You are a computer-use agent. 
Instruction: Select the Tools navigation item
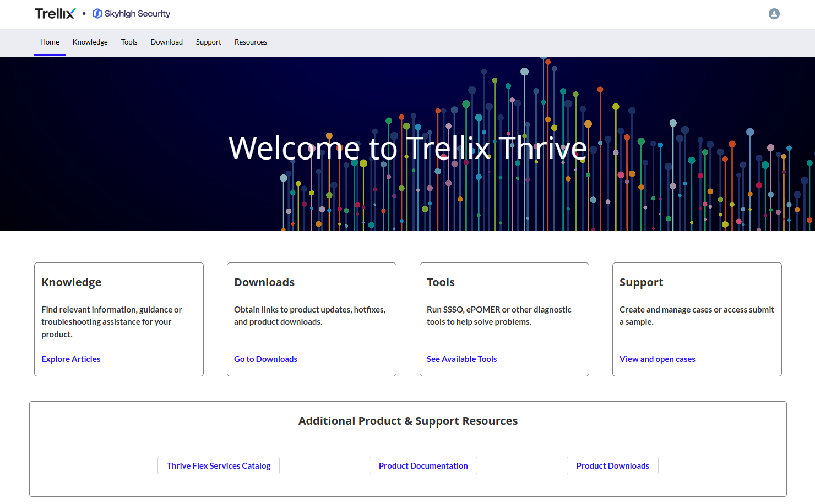point(129,42)
